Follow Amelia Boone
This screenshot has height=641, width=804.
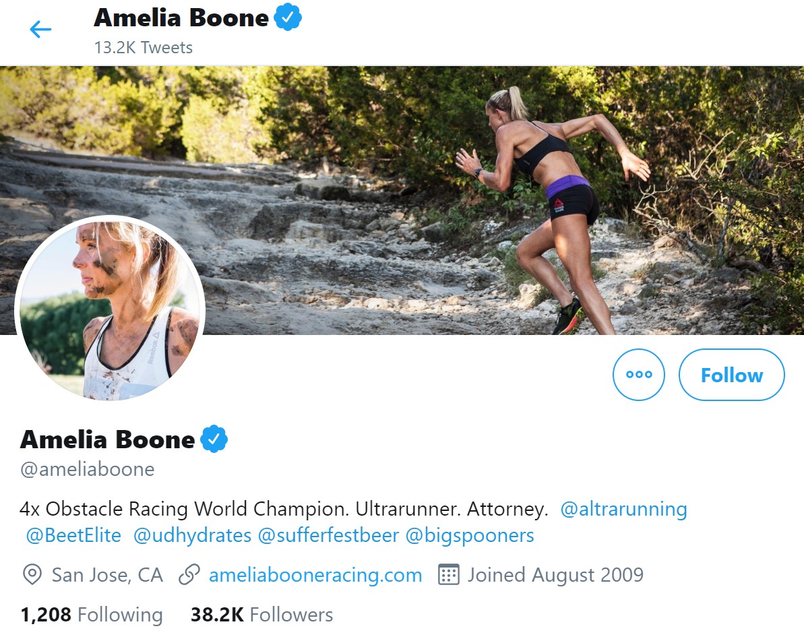pyautogui.click(x=731, y=375)
